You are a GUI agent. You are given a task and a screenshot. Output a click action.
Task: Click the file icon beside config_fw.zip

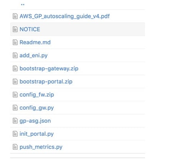tap(15, 95)
